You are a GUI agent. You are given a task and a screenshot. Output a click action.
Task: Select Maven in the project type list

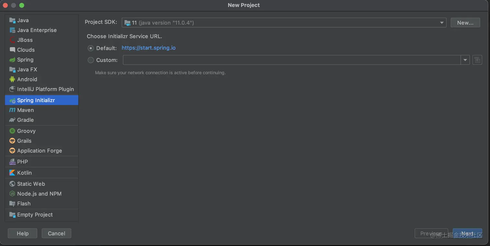click(41, 110)
